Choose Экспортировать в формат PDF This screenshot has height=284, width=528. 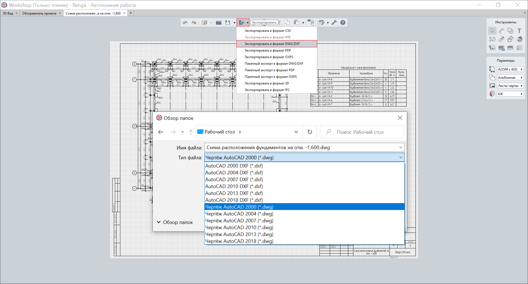coord(277,50)
